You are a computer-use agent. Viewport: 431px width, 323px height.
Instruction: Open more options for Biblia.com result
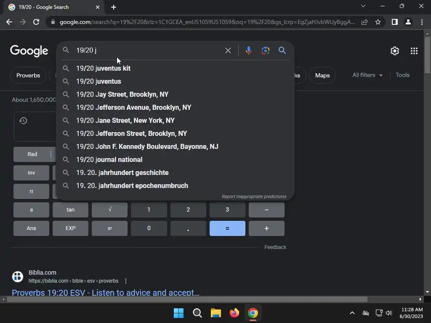(125, 281)
